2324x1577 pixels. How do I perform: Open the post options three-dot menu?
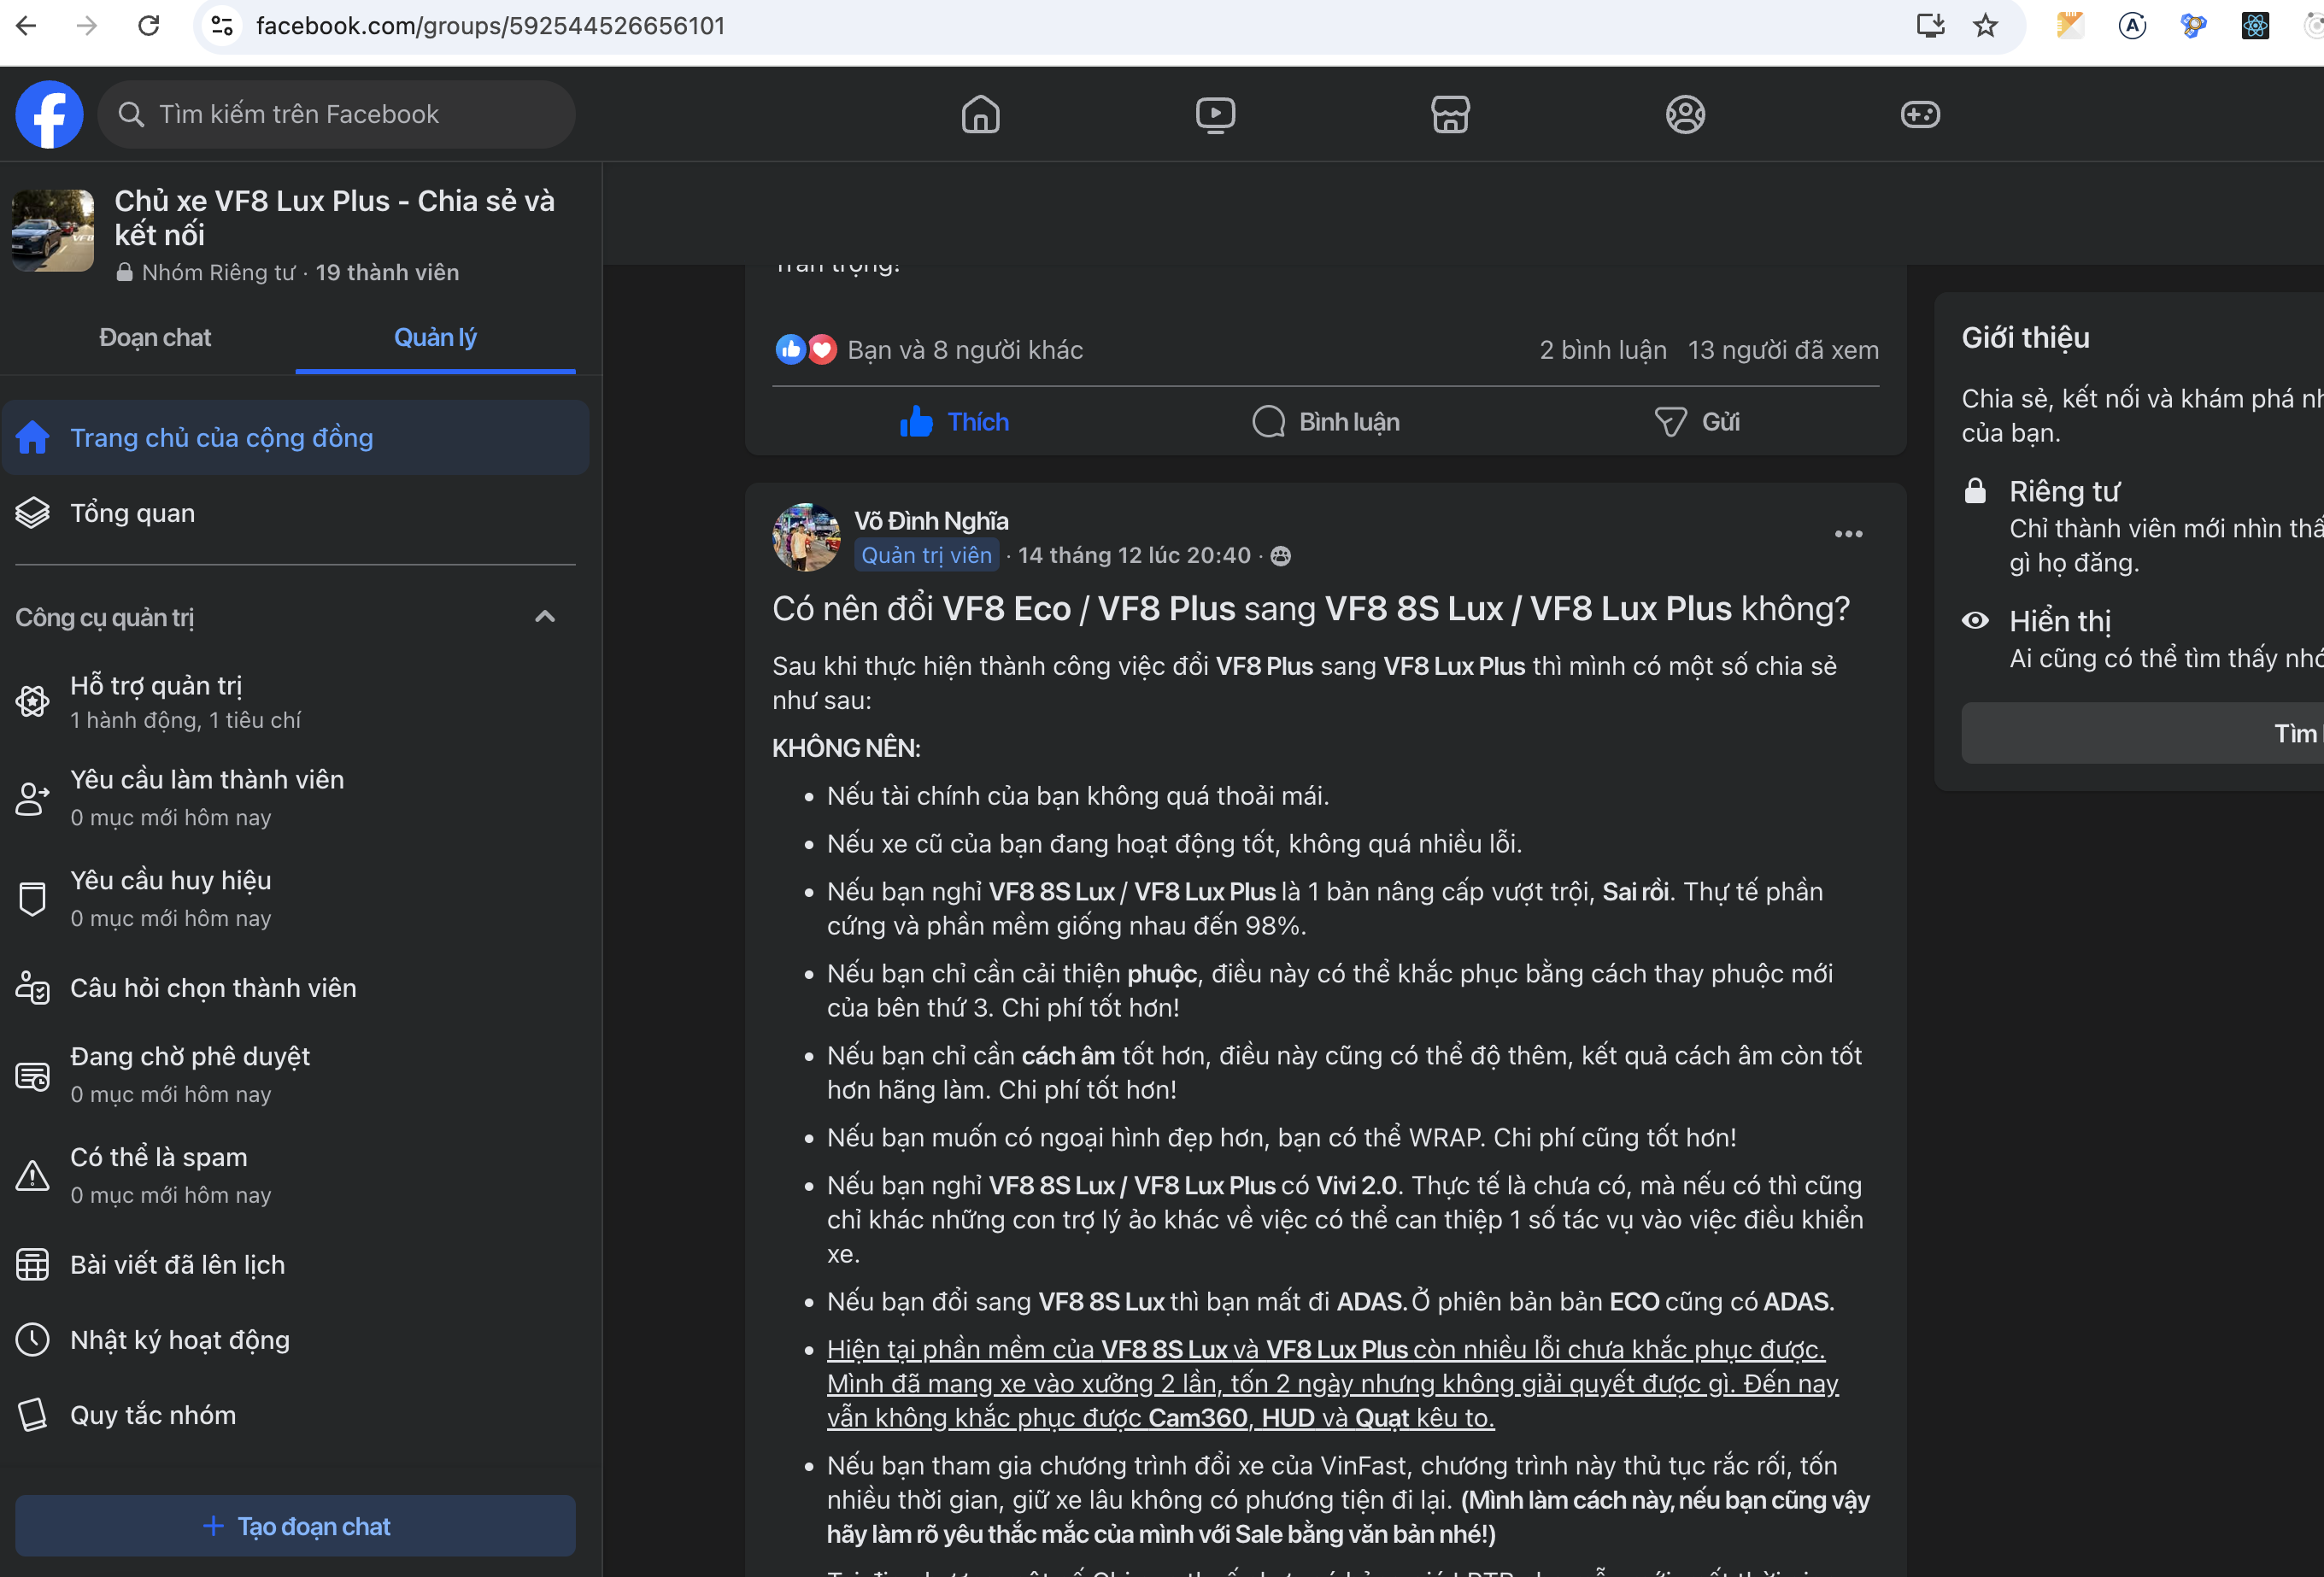pos(1848,533)
